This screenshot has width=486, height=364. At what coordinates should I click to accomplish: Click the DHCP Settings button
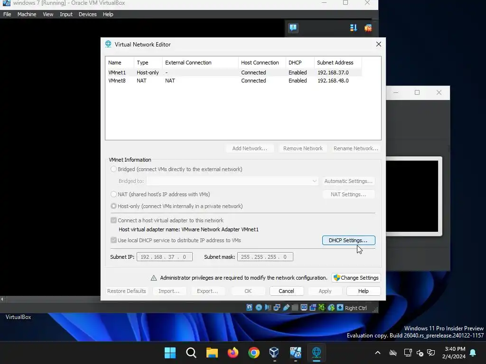click(x=348, y=240)
